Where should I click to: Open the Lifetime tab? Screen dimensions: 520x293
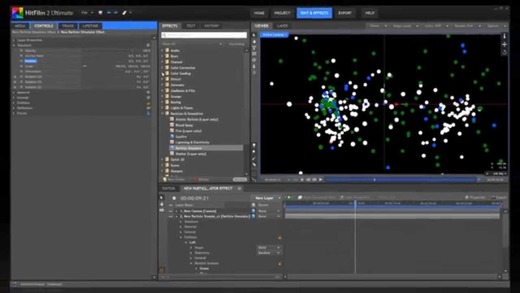(x=90, y=26)
